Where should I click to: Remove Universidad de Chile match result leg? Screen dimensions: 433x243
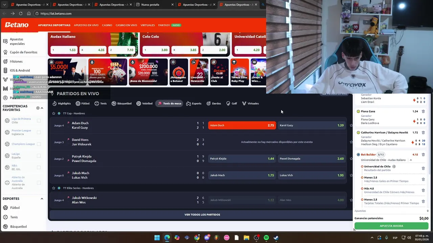423,168
